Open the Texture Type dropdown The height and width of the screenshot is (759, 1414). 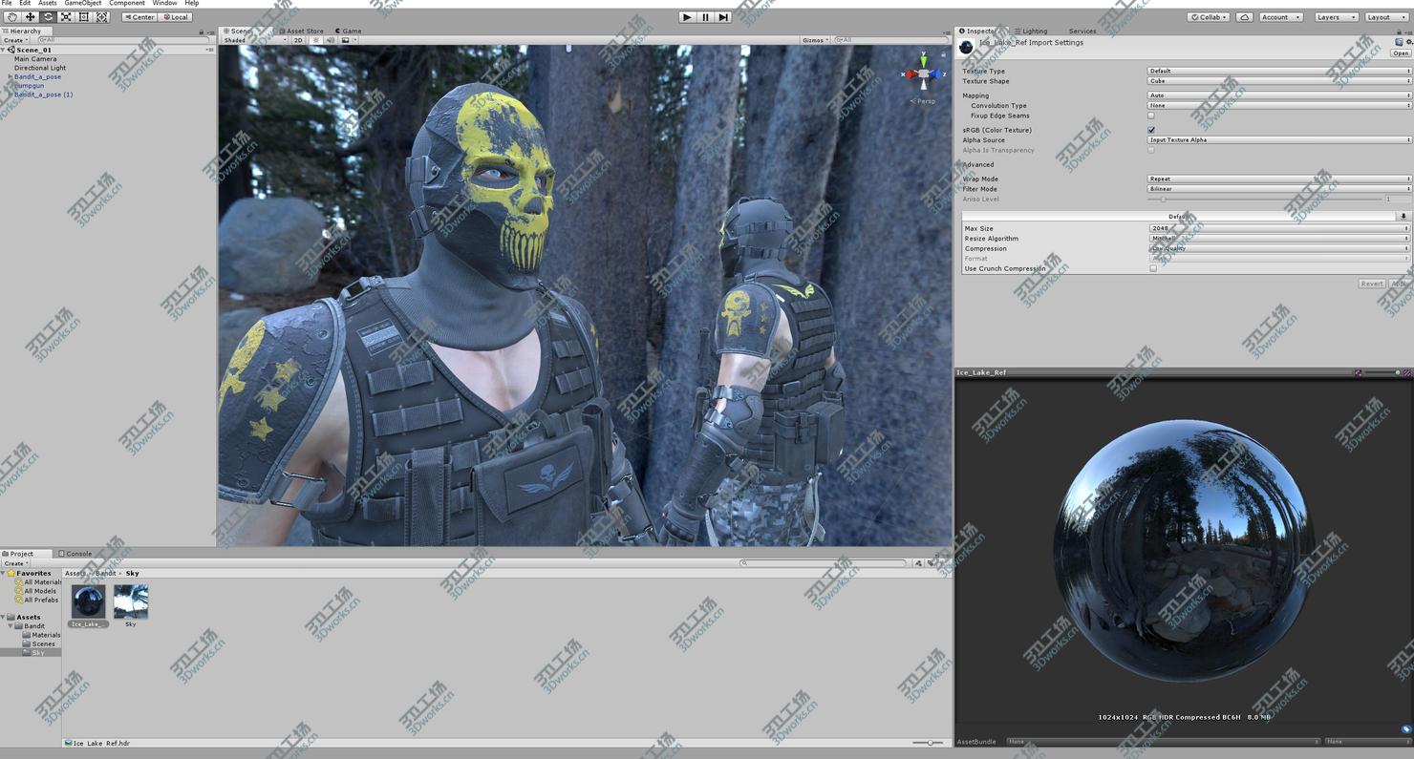pos(1279,71)
